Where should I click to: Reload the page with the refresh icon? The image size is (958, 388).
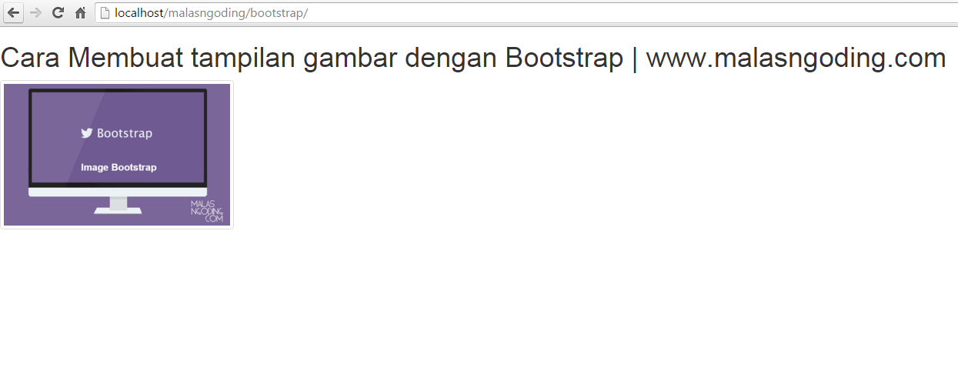[58, 12]
